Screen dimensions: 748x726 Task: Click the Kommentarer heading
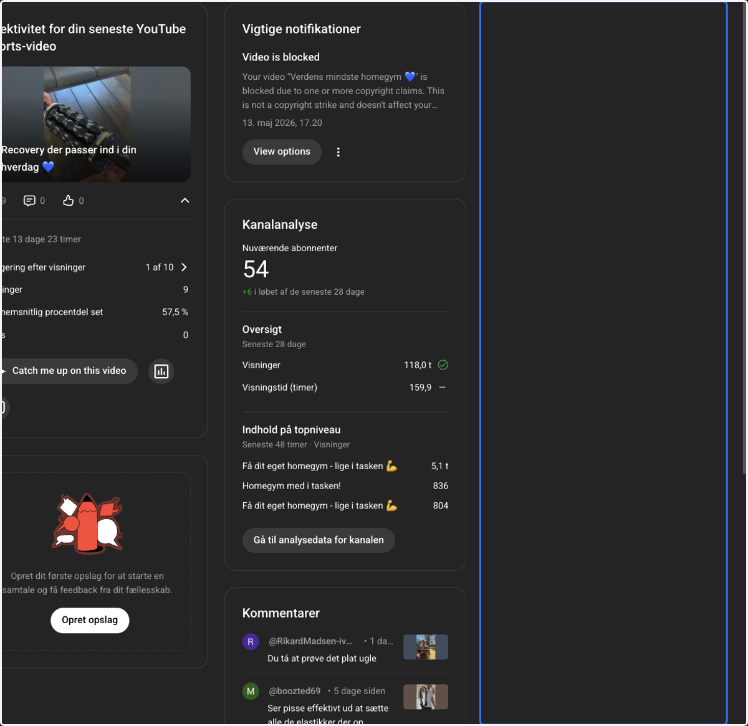tap(281, 613)
